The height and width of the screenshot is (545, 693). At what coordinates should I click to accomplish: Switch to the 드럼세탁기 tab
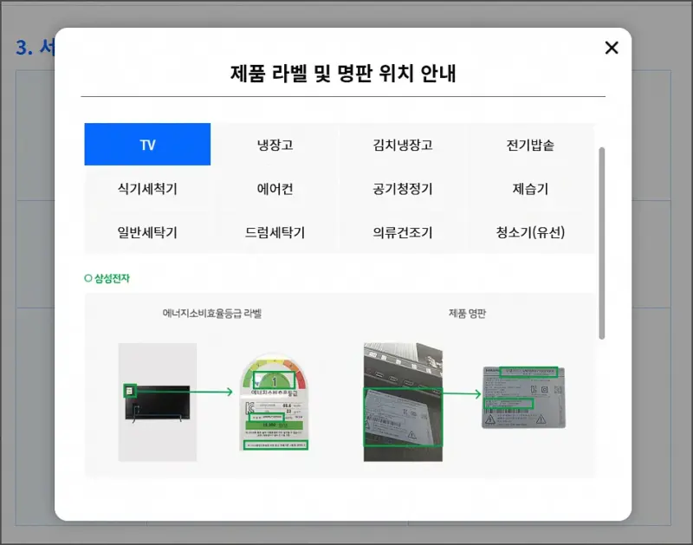(x=275, y=232)
